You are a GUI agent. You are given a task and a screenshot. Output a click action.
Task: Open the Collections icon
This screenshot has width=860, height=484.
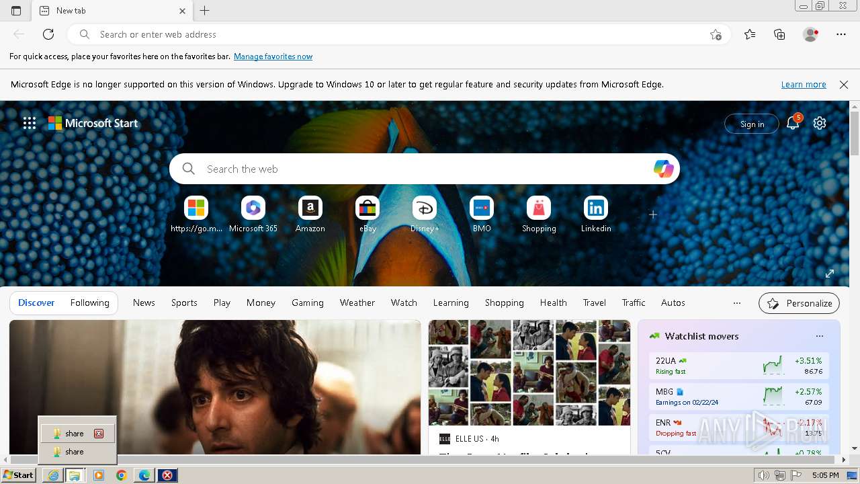click(779, 34)
